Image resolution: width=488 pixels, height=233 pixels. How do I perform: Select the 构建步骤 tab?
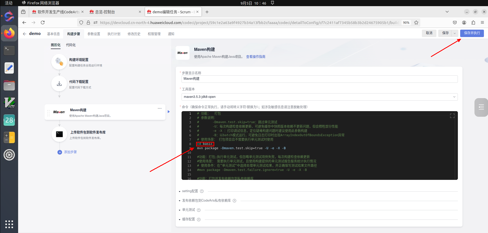[x=74, y=34]
